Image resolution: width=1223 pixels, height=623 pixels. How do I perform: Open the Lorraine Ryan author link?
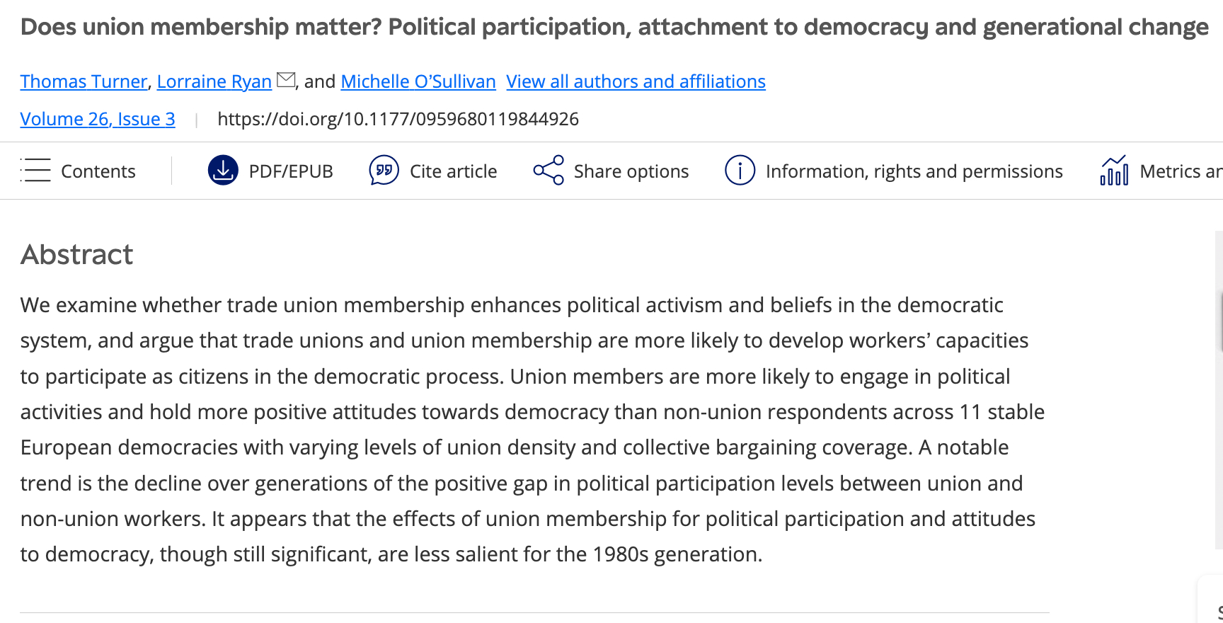214,81
